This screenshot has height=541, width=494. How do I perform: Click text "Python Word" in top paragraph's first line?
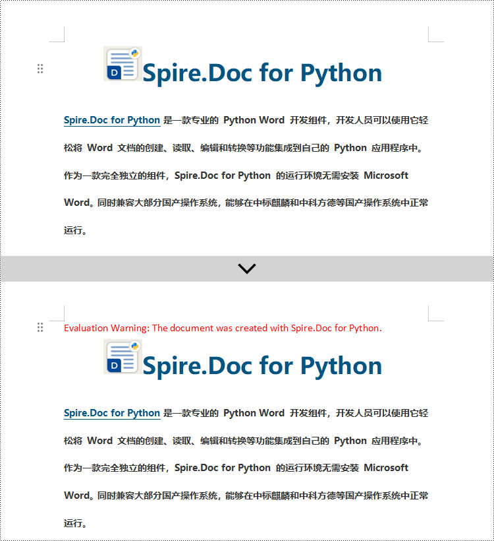tap(254, 120)
